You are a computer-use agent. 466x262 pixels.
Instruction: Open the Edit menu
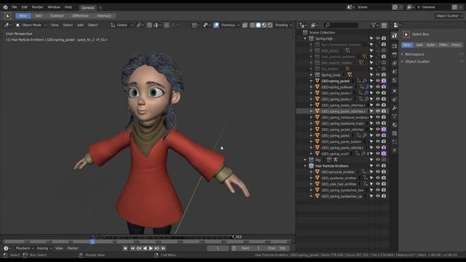24,7
